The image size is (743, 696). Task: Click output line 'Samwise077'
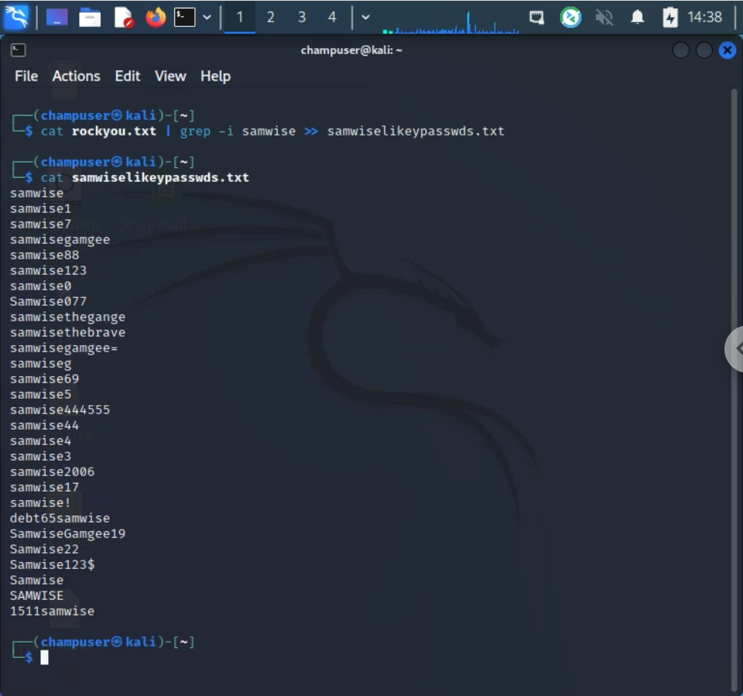pyautogui.click(x=48, y=301)
